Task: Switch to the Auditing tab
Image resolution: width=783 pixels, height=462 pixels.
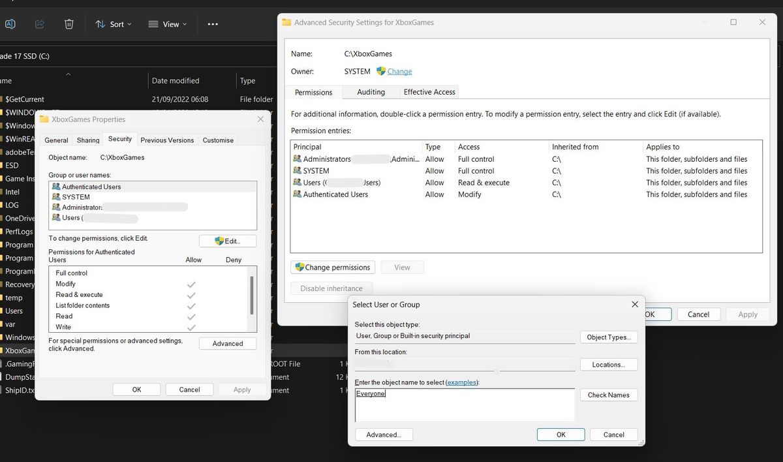Action: (x=371, y=92)
